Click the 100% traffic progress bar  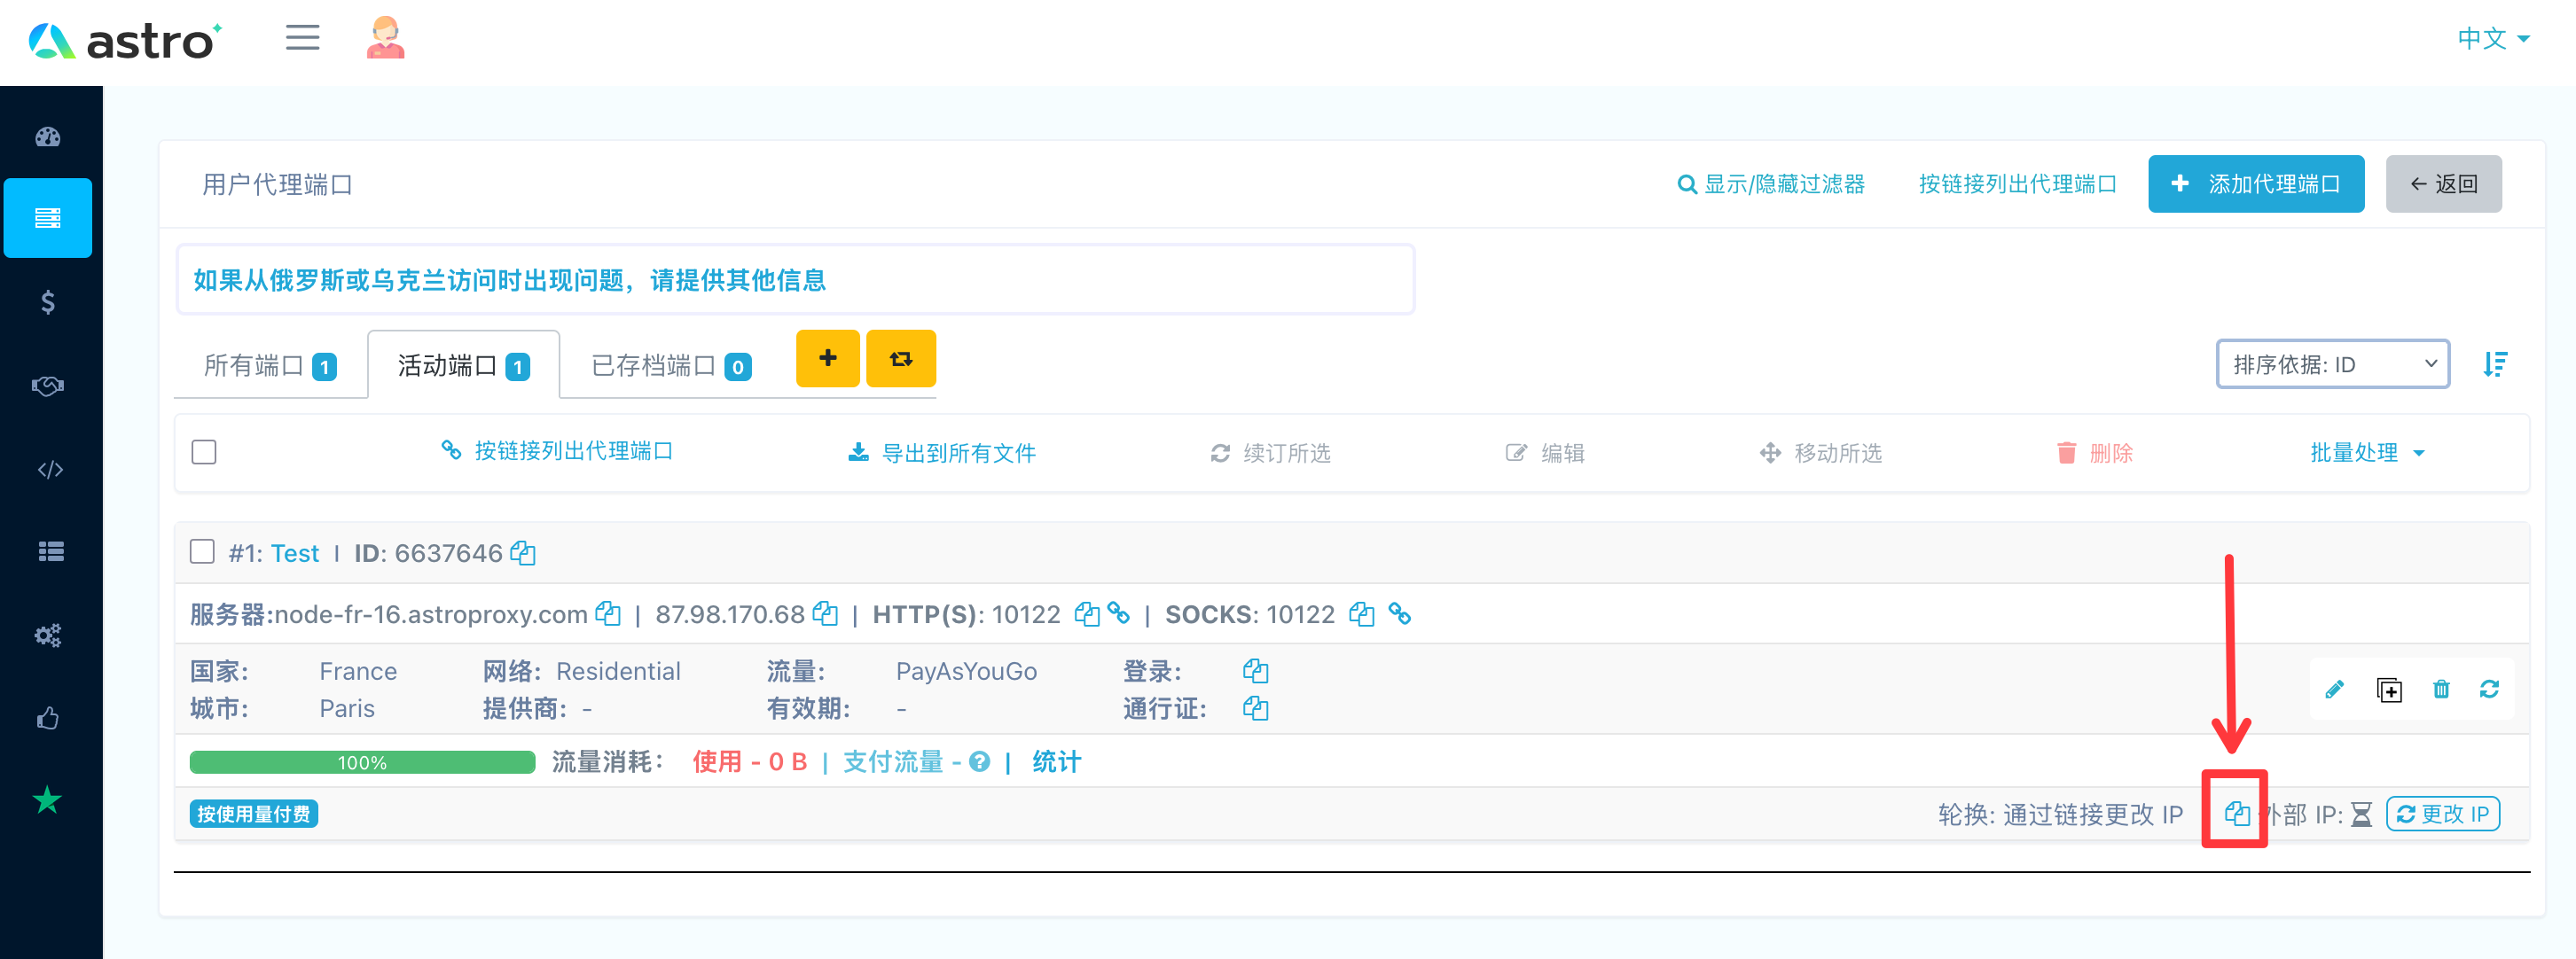pyautogui.click(x=362, y=762)
